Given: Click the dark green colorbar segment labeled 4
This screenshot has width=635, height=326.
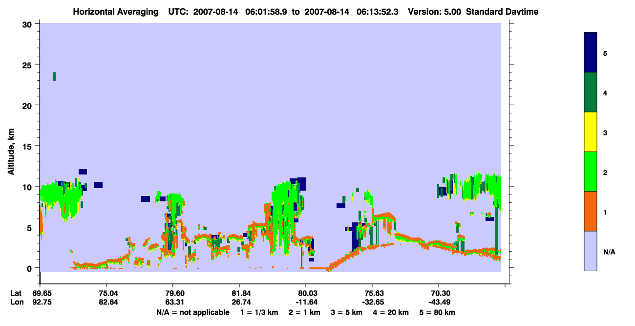Looking at the screenshot, I should (x=591, y=92).
